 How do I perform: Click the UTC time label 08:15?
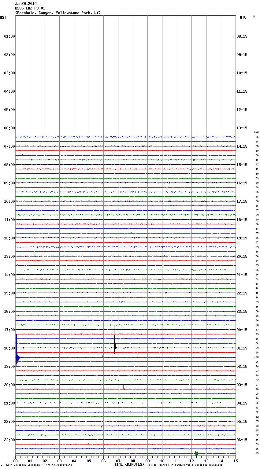tap(242, 36)
